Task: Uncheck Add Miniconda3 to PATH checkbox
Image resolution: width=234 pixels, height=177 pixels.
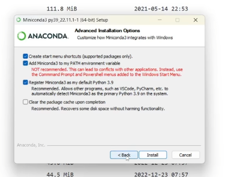Action: coord(25,63)
